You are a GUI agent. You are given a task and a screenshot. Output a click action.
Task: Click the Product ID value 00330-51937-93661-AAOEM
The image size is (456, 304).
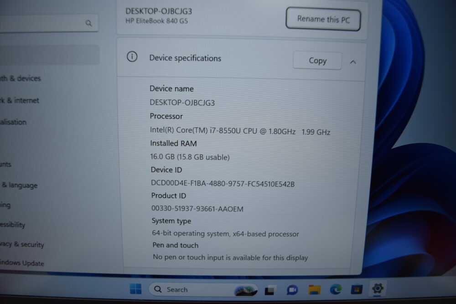click(197, 209)
